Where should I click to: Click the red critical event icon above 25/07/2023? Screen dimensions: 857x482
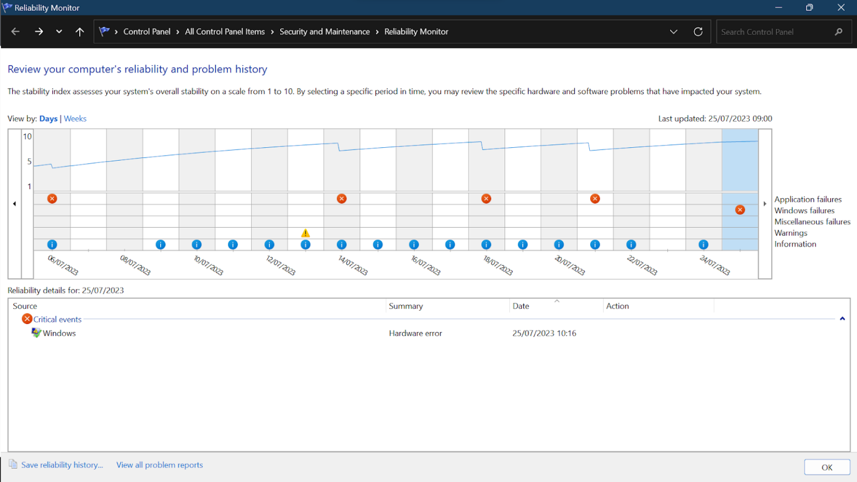point(740,210)
